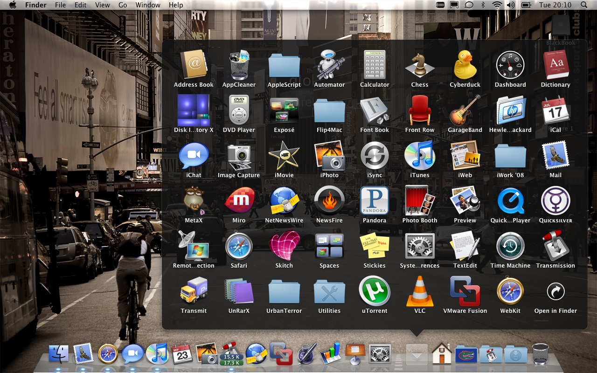The width and height of the screenshot is (597, 373).
Task: Click the Bluetooth menu bar icon
Action: click(x=483, y=5)
